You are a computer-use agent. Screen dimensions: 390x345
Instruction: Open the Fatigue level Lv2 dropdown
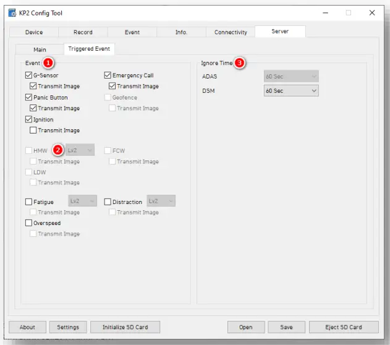pyautogui.click(x=83, y=201)
